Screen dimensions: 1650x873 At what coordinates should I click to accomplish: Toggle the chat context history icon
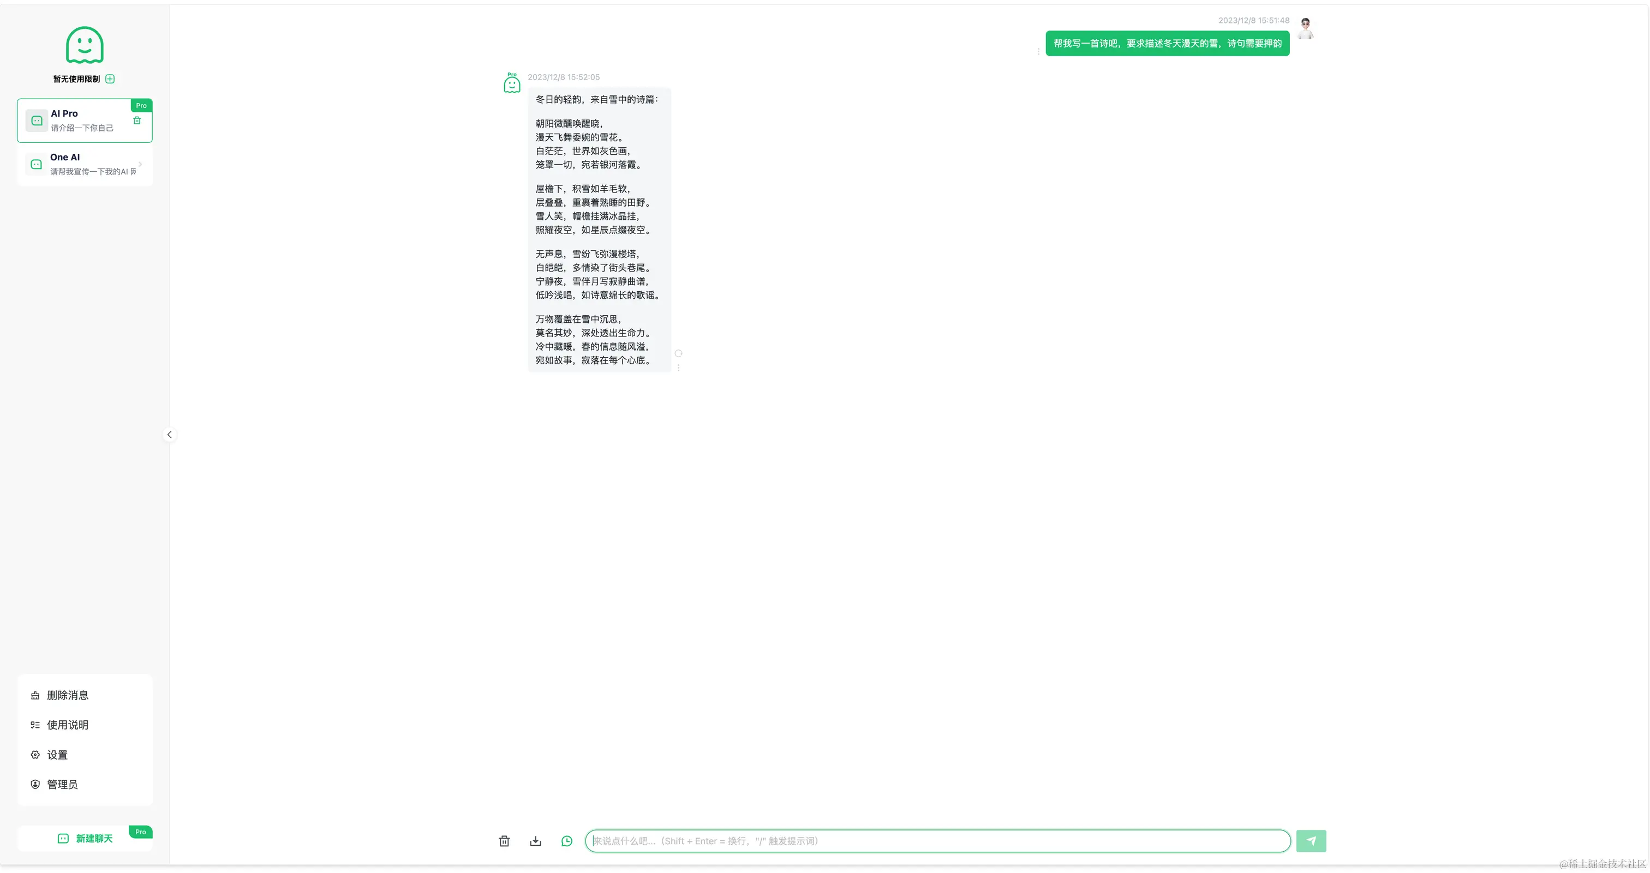pyautogui.click(x=567, y=841)
